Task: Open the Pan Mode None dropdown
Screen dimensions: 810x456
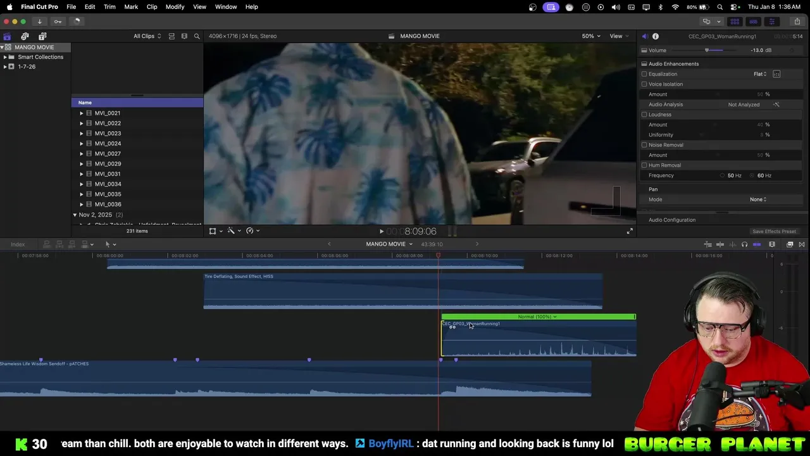Action: (758, 199)
